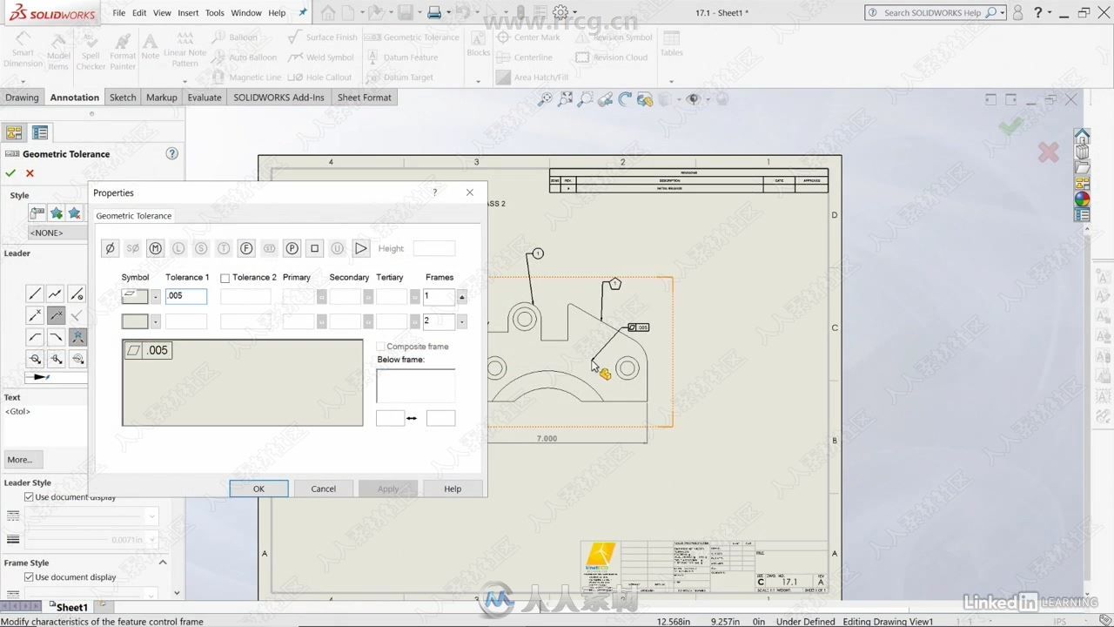Select bent leader left icon

(x=35, y=337)
